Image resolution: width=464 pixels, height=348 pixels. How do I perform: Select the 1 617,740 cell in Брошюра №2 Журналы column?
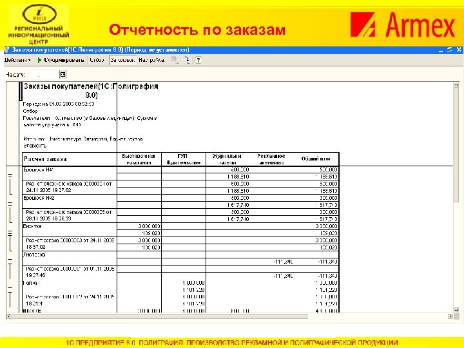(228, 205)
